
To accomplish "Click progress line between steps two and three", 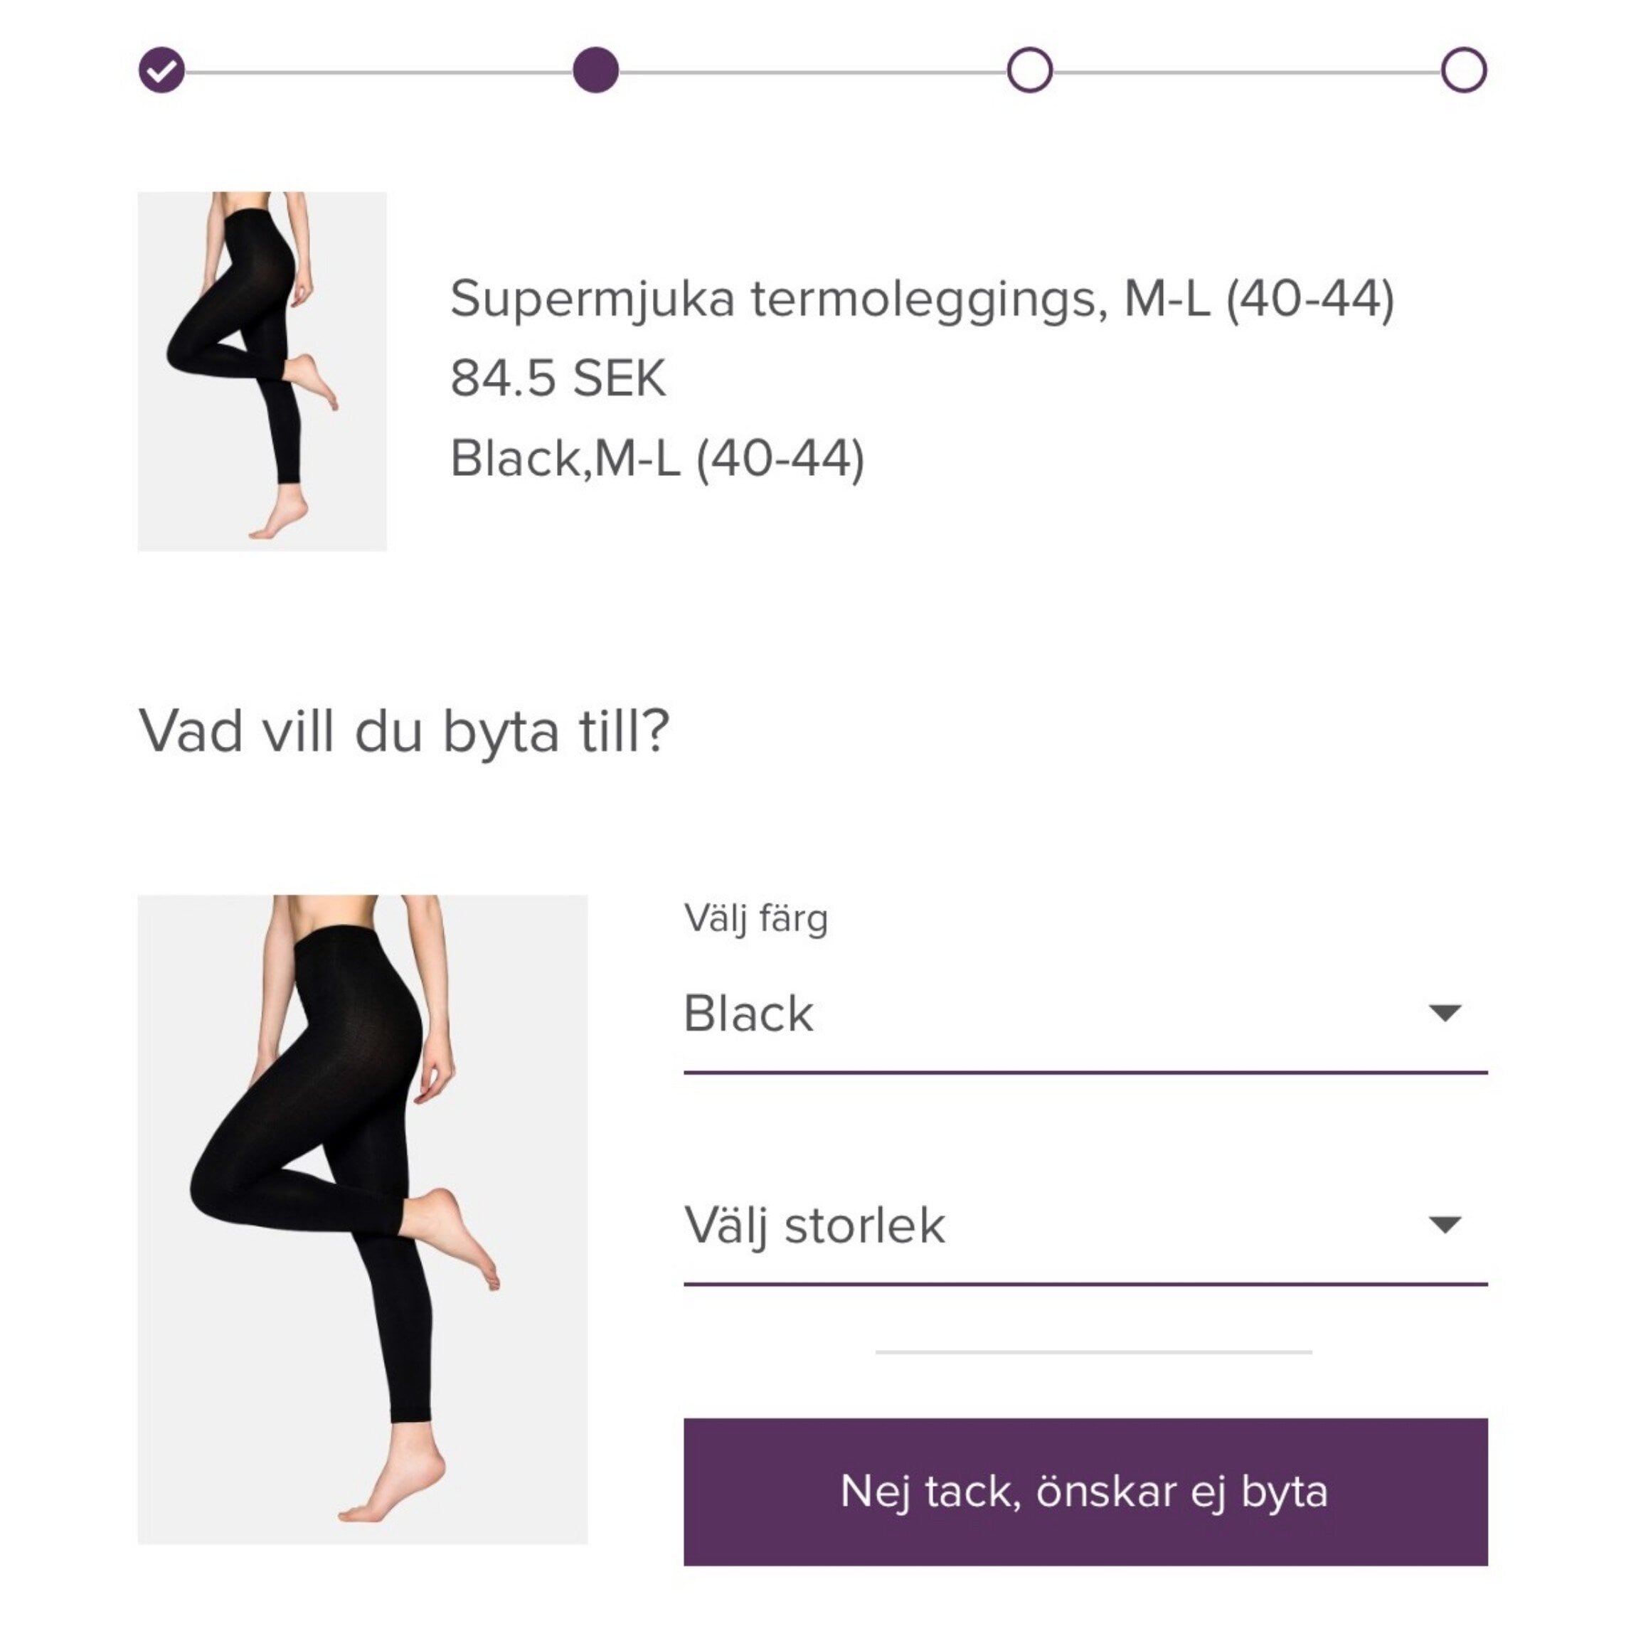I will click(813, 73).
